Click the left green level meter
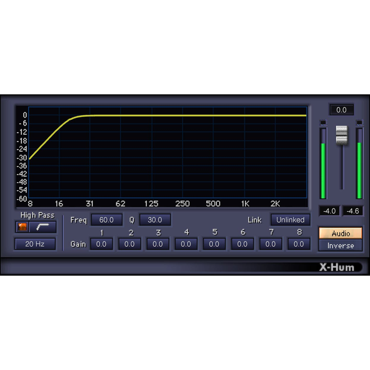 [x=323, y=163]
